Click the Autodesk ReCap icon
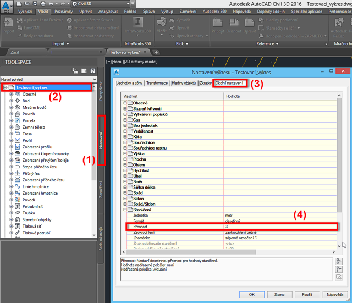 click(339, 23)
